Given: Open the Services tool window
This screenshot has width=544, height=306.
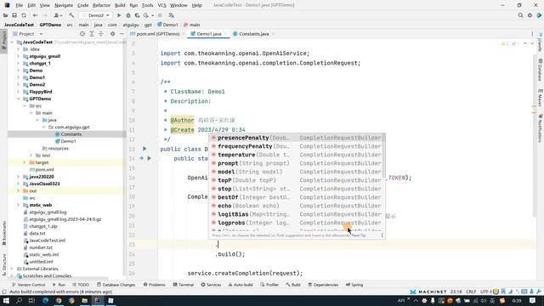Looking at the screenshot, I should pyautogui.click(x=211, y=285).
